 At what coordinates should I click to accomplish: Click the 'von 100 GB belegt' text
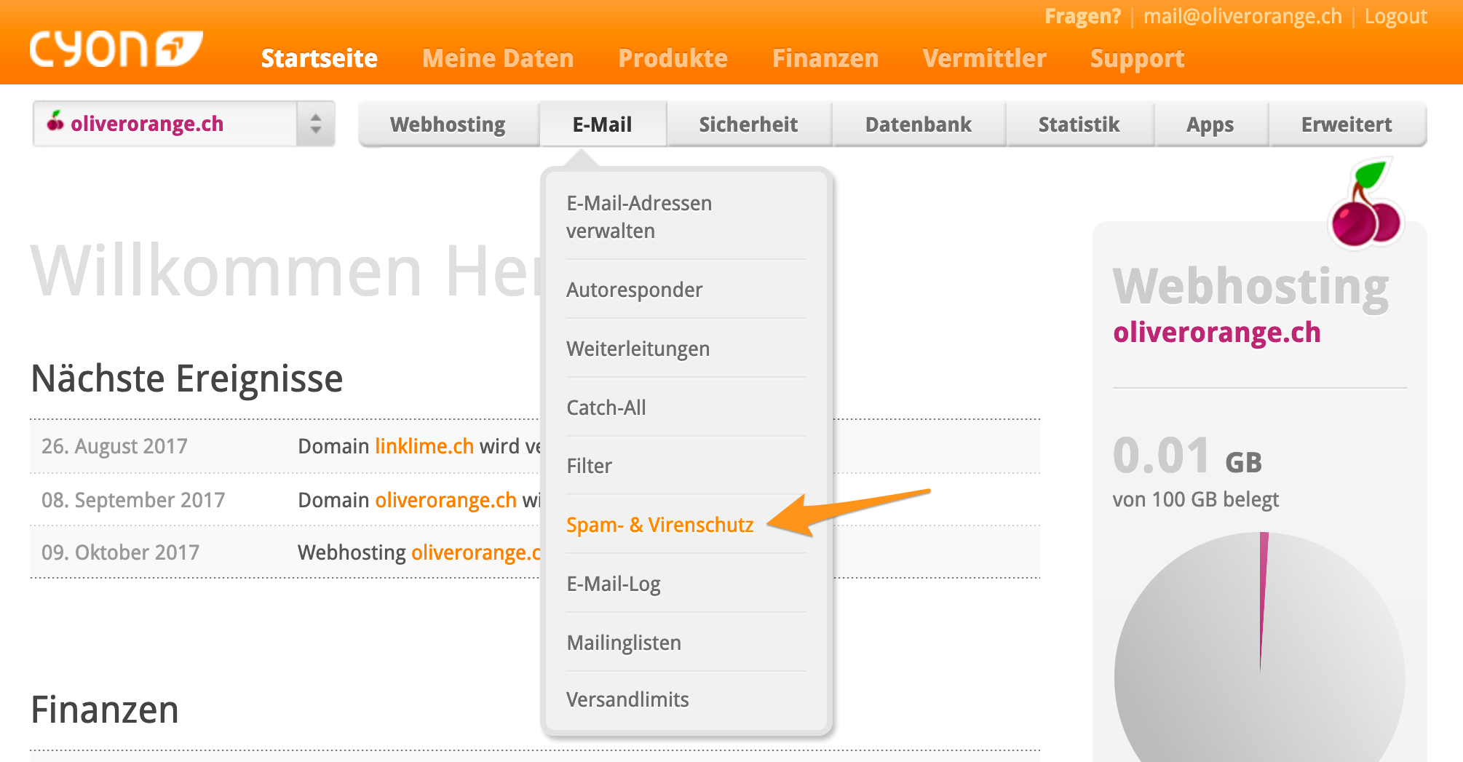click(x=1195, y=499)
